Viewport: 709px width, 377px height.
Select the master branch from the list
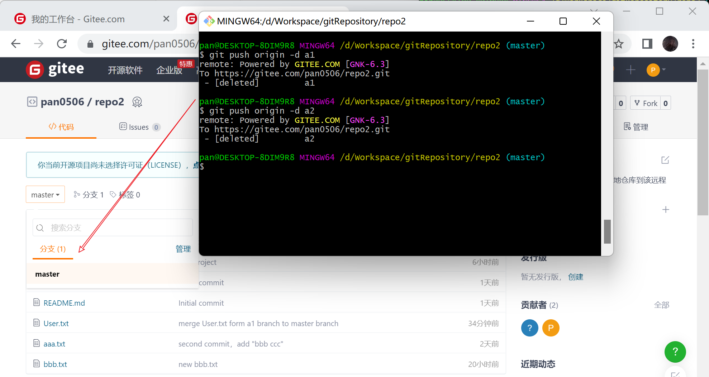[x=47, y=274]
